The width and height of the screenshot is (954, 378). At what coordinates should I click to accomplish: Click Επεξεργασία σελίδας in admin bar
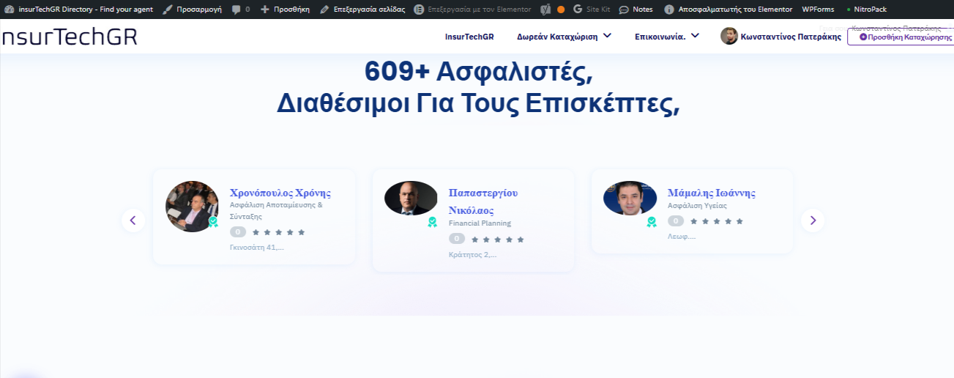click(362, 10)
